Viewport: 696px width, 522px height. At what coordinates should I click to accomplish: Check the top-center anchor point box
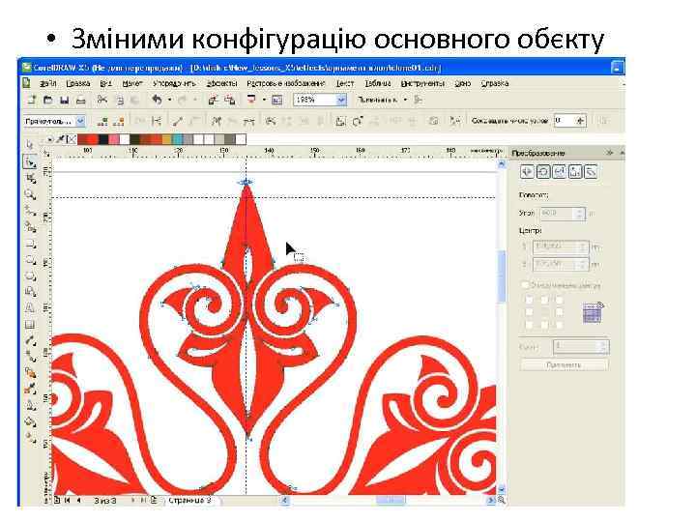544,300
